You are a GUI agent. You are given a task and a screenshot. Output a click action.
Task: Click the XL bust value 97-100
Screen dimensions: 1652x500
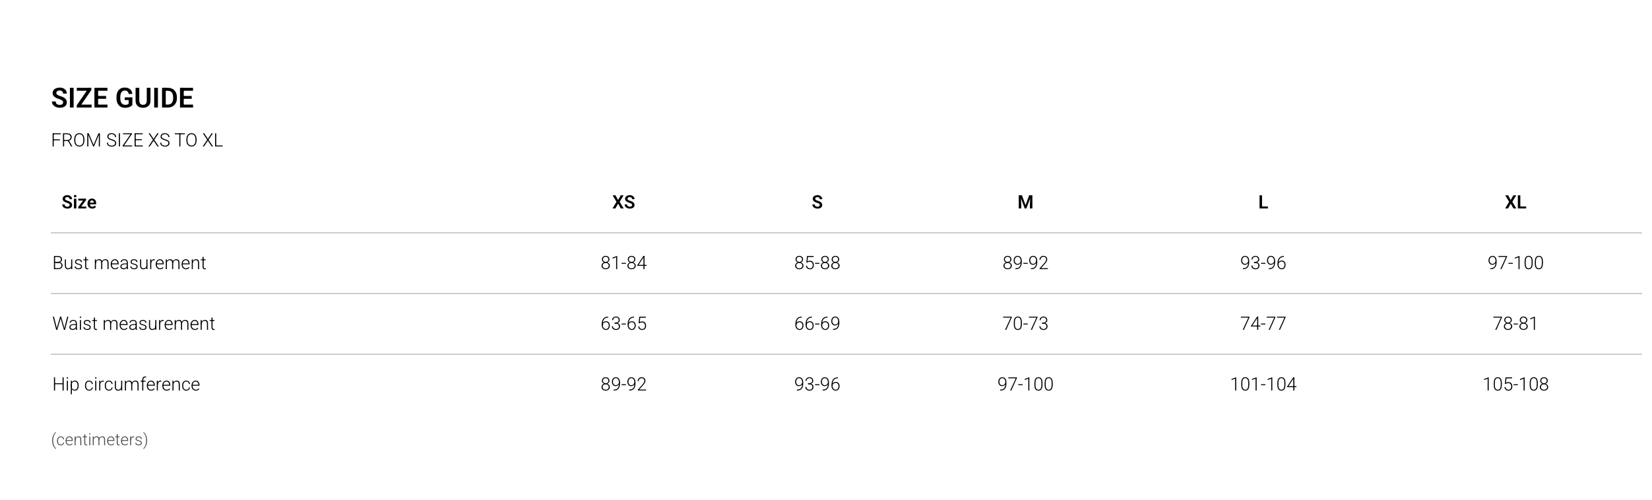tap(1515, 263)
